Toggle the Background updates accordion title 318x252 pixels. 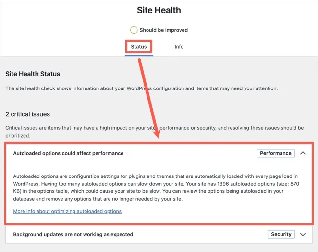pyautogui.click(x=73, y=234)
